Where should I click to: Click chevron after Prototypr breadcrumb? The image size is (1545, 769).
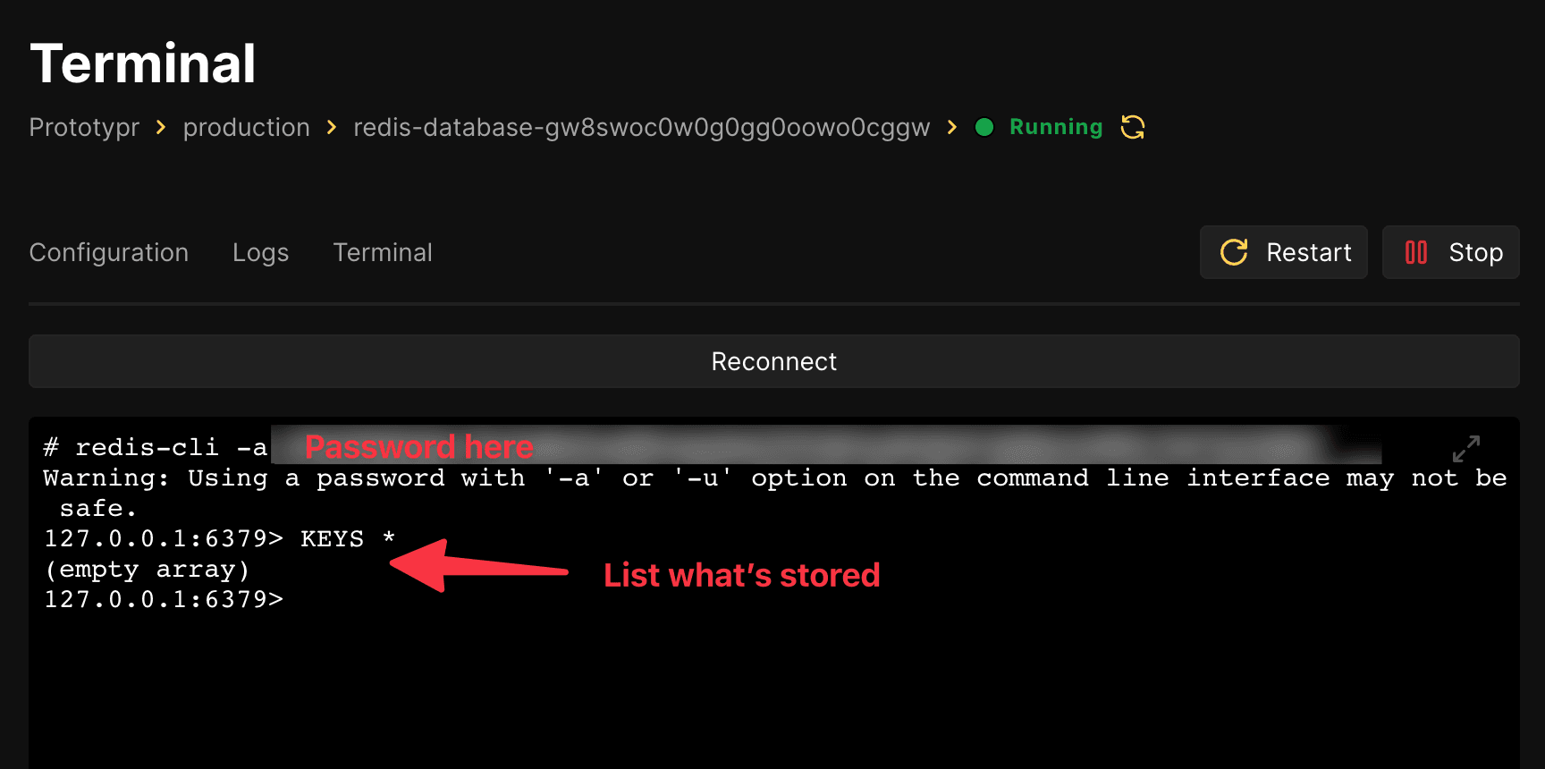161,127
